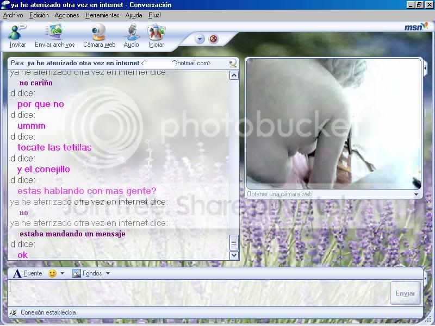The height and width of the screenshot is (326, 435).
Task: Open the Herramientas menu
Action: click(x=102, y=15)
